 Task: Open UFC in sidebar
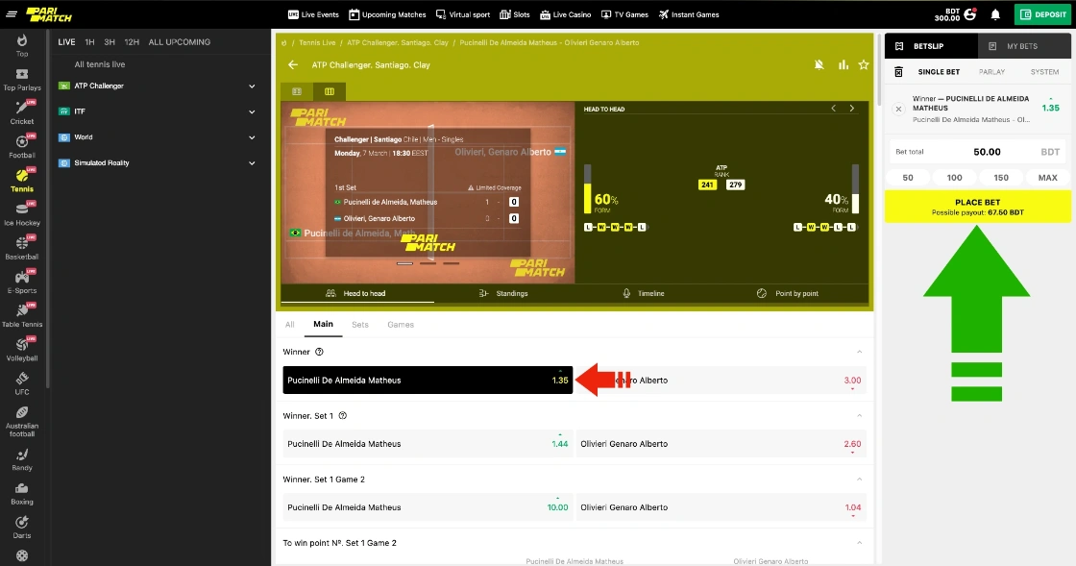point(22,383)
